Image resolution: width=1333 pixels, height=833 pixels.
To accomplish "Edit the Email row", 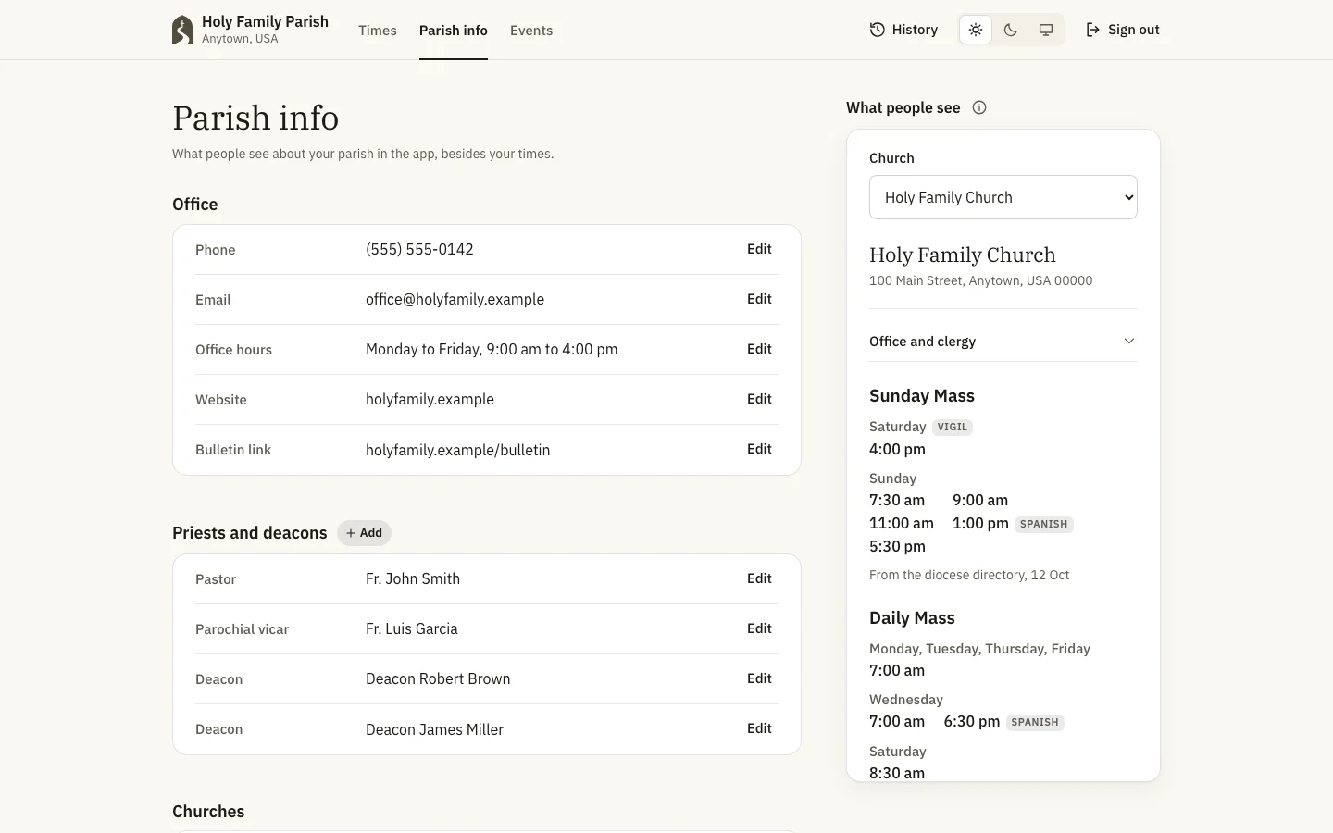I will pos(759,299).
